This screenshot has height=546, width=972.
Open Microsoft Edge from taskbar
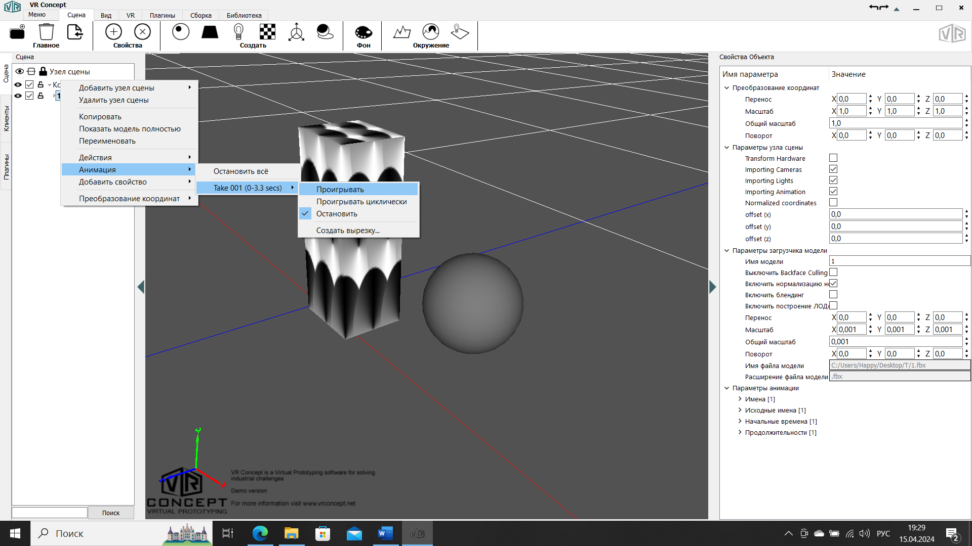pos(260,533)
